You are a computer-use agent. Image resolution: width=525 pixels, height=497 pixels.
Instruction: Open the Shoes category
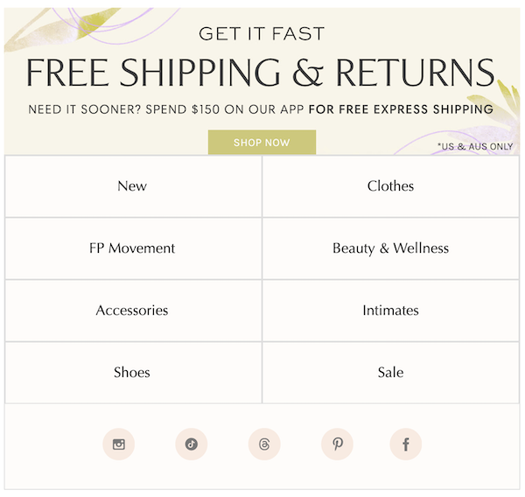(x=133, y=373)
